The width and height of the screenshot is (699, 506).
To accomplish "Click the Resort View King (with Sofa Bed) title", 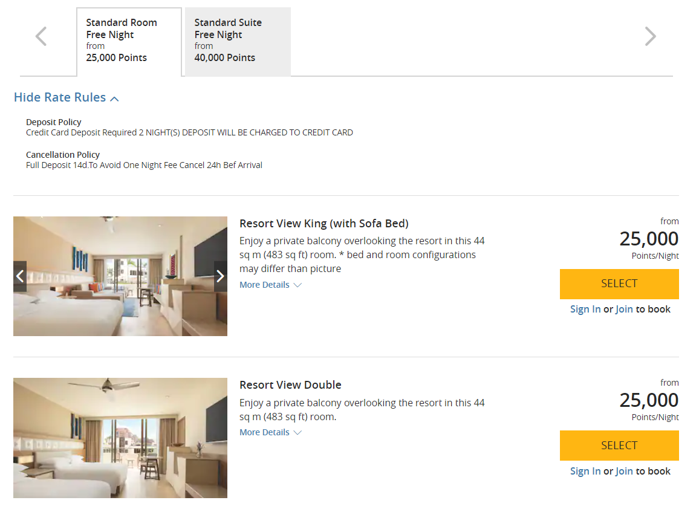I will pos(324,224).
